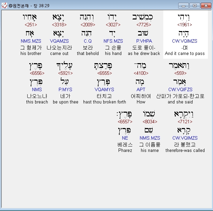This screenshot has width=213, height=211.
Task: Click parsing code CW.VQIMZS above 'therefore-was called'
Action: (x=185, y=138)
